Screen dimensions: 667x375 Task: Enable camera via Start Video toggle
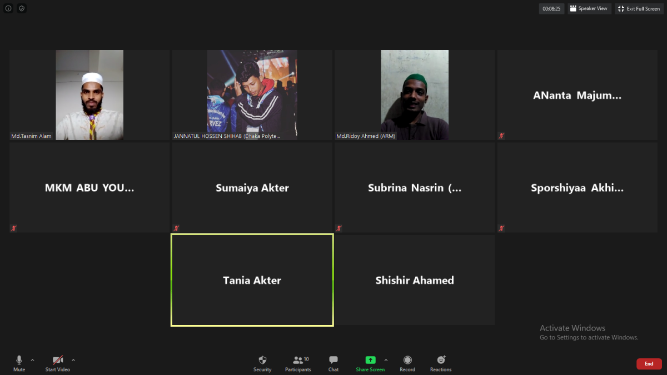pos(57,362)
